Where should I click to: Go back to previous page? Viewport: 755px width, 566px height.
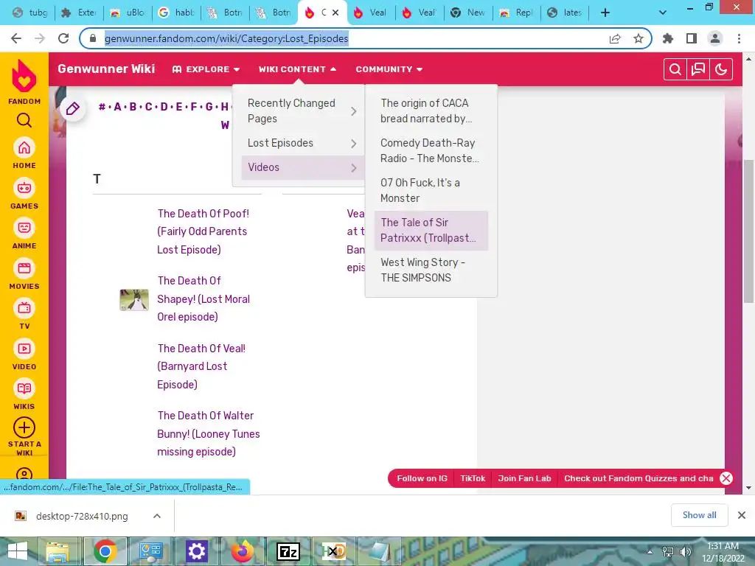16,38
